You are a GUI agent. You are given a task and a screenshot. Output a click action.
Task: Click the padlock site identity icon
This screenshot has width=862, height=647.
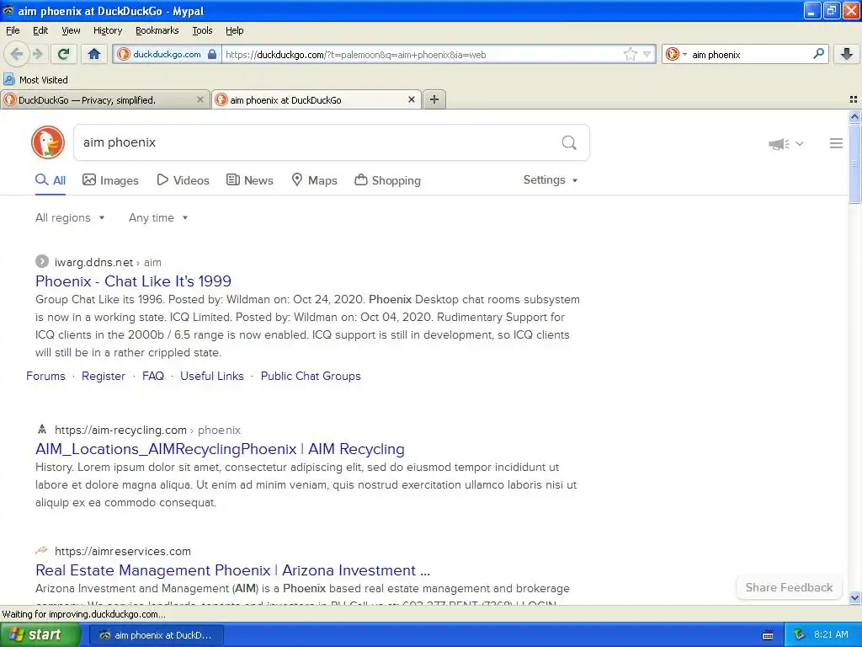pos(212,54)
